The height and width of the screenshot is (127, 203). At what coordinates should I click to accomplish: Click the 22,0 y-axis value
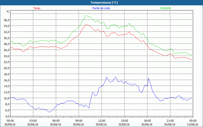(7, 62)
